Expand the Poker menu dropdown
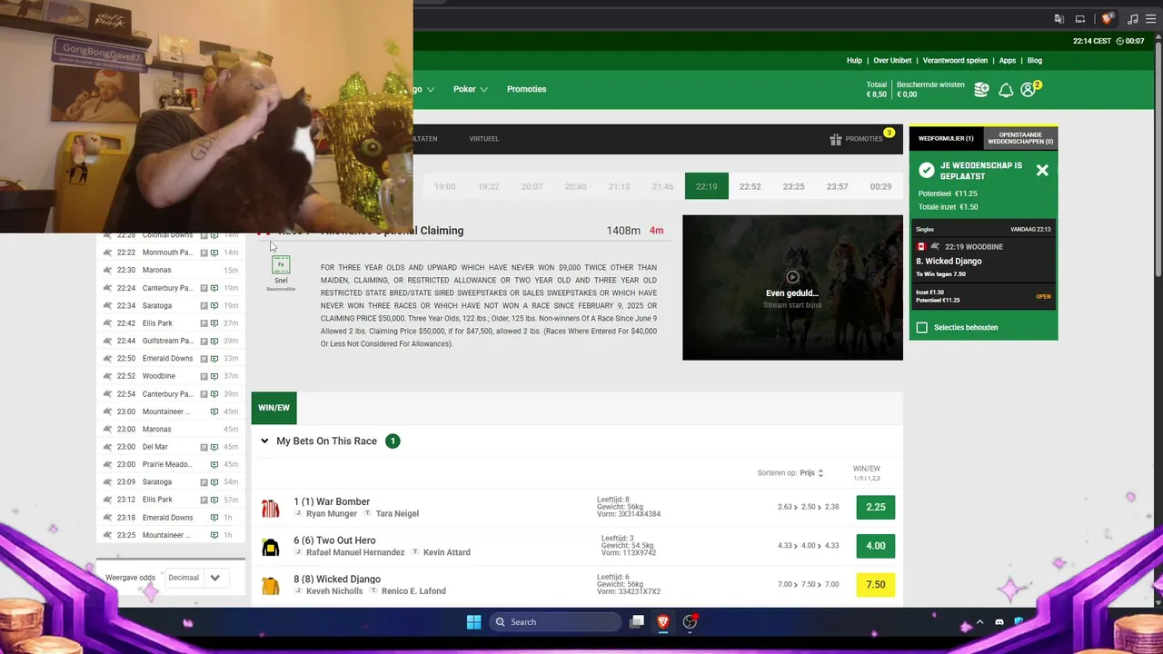The image size is (1163, 654). 471,89
